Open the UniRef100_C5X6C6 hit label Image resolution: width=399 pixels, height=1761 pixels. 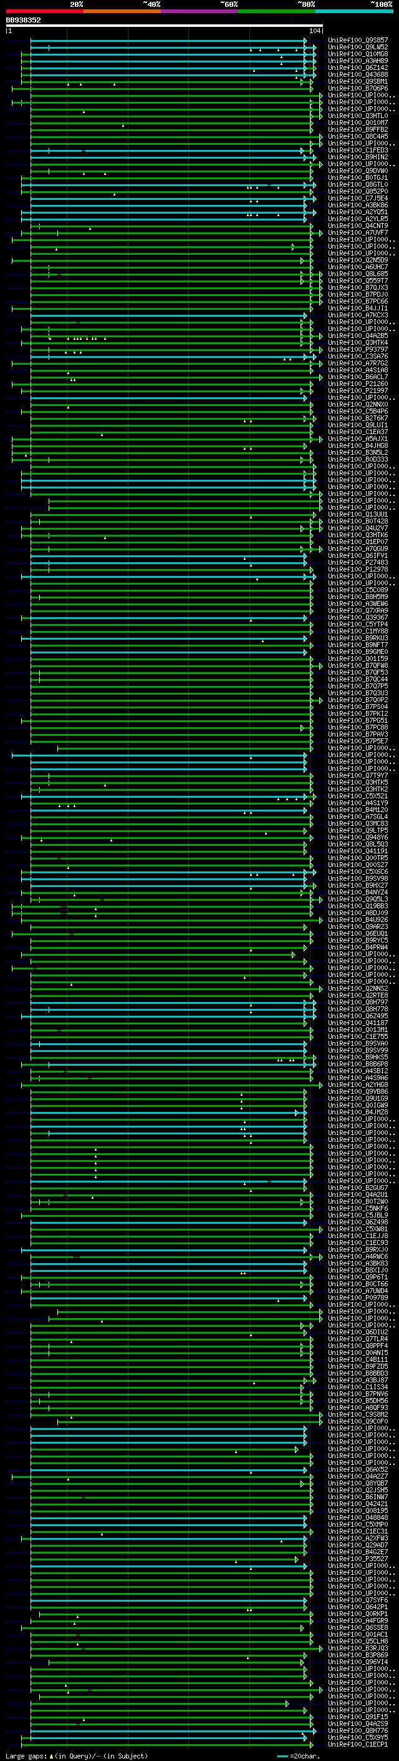pos(357,872)
